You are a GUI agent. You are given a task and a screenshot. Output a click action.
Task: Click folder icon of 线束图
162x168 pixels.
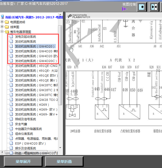click(x=7, y=27)
